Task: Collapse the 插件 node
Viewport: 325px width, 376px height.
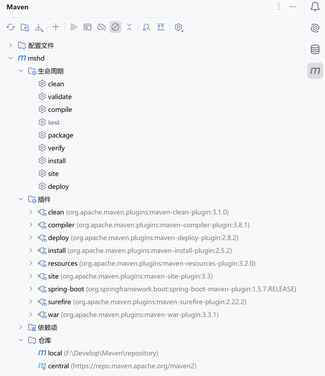Action: coord(21,199)
